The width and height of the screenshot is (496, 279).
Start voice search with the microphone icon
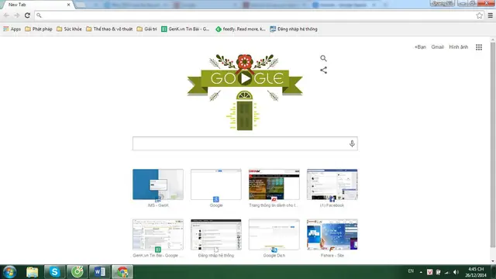[x=352, y=143]
